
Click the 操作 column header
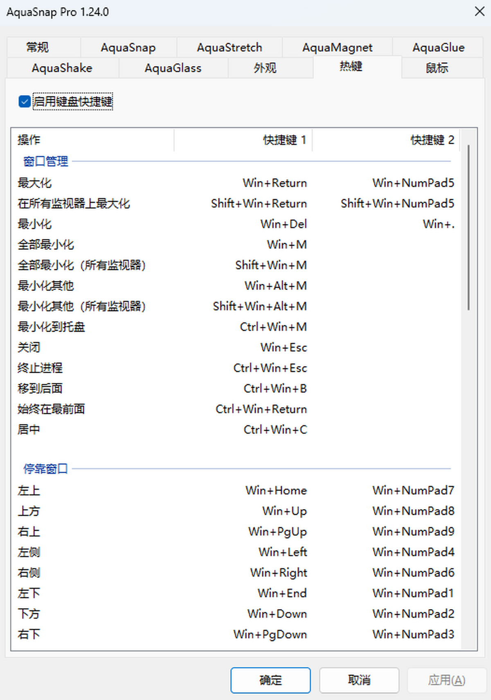(92, 140)
